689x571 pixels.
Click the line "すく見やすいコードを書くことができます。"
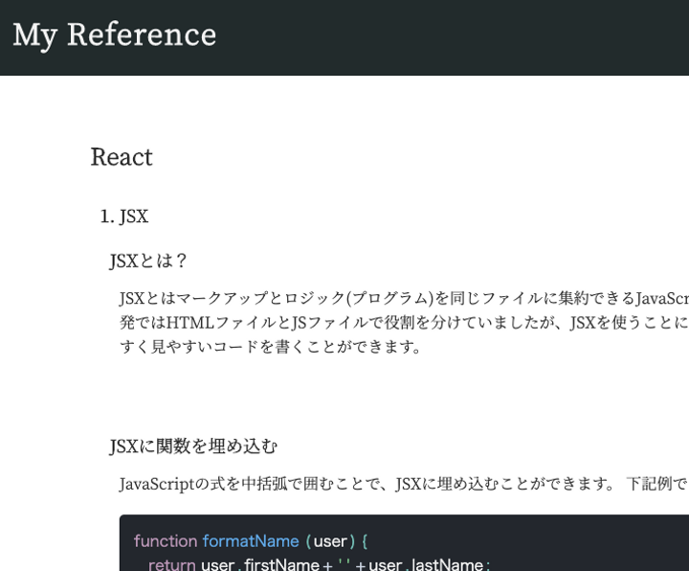272,346
